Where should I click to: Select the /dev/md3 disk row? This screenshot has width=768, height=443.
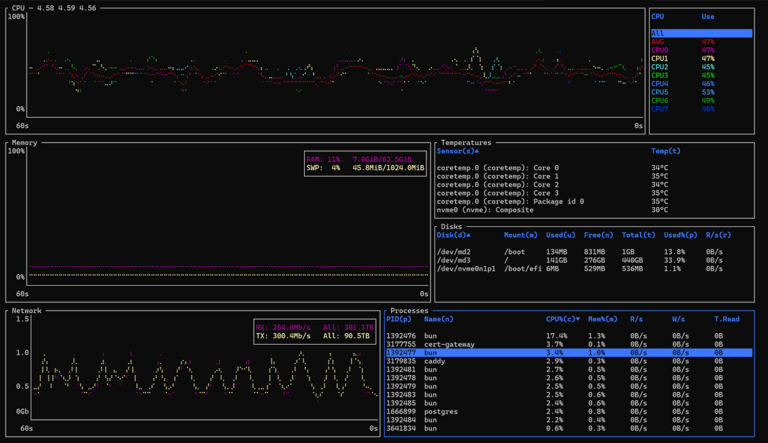pyautogui.click(x=595, y=260)
